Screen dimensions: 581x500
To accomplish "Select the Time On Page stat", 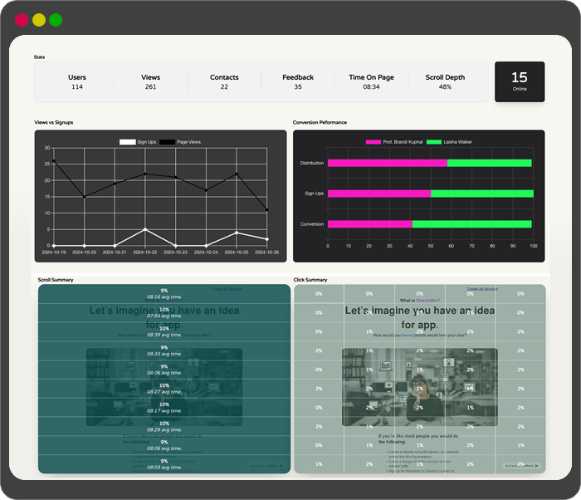I will pyautogui.click(x=371, y=81).
